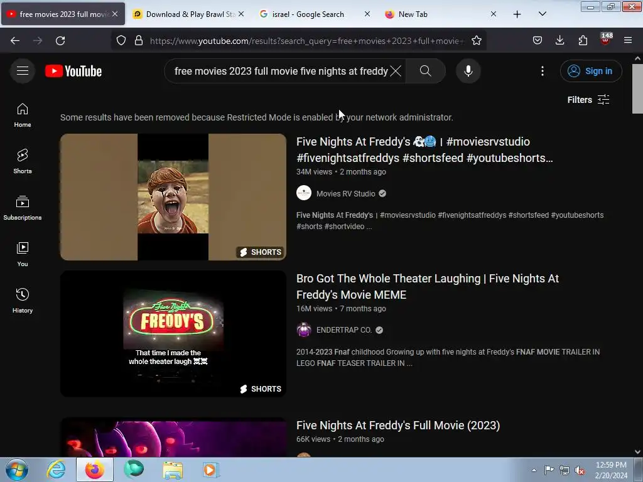Click the YouTube logo
The height and width of the screenshot is (482, 643).
click(x=73, y=71)
